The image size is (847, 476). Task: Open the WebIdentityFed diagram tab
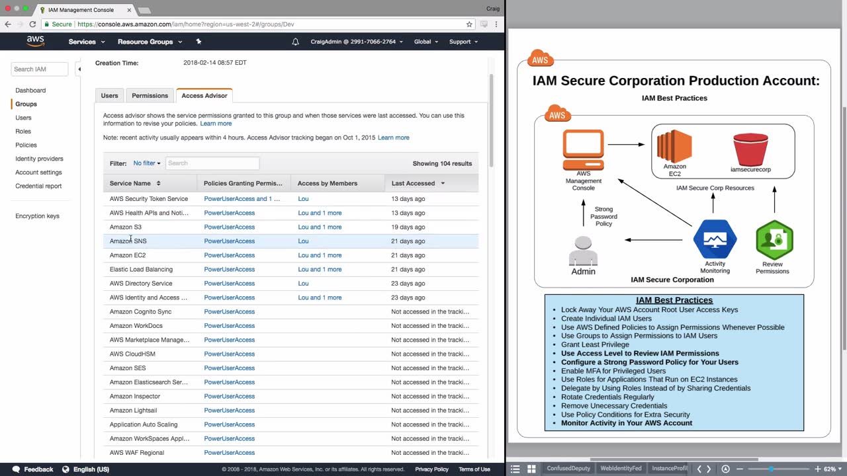coord(621,469)
